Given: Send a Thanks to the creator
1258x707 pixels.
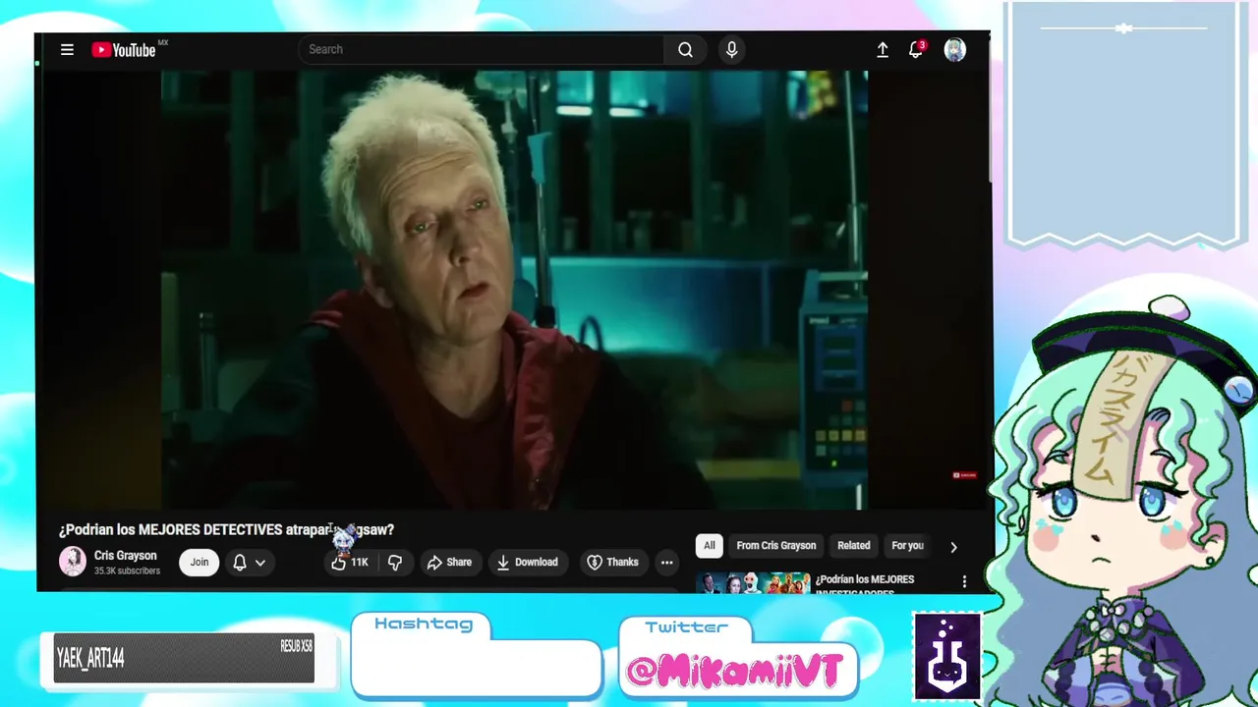Looking at the screenshot, I should [613, 563].
